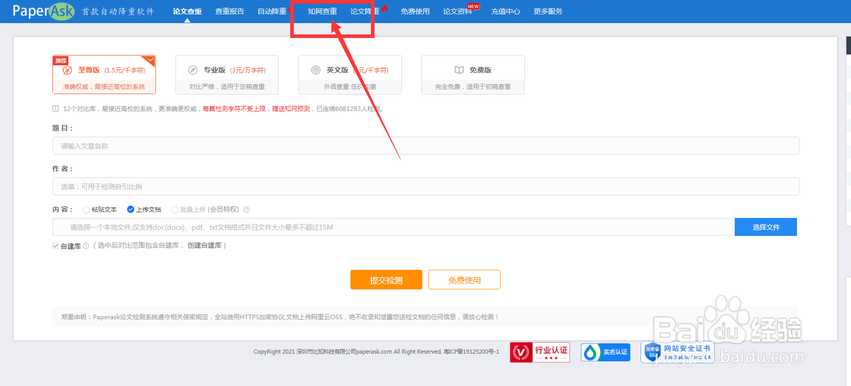Screen dimensions: 851x386
Task: Open the 实名认证 badge
Action: 606,352
